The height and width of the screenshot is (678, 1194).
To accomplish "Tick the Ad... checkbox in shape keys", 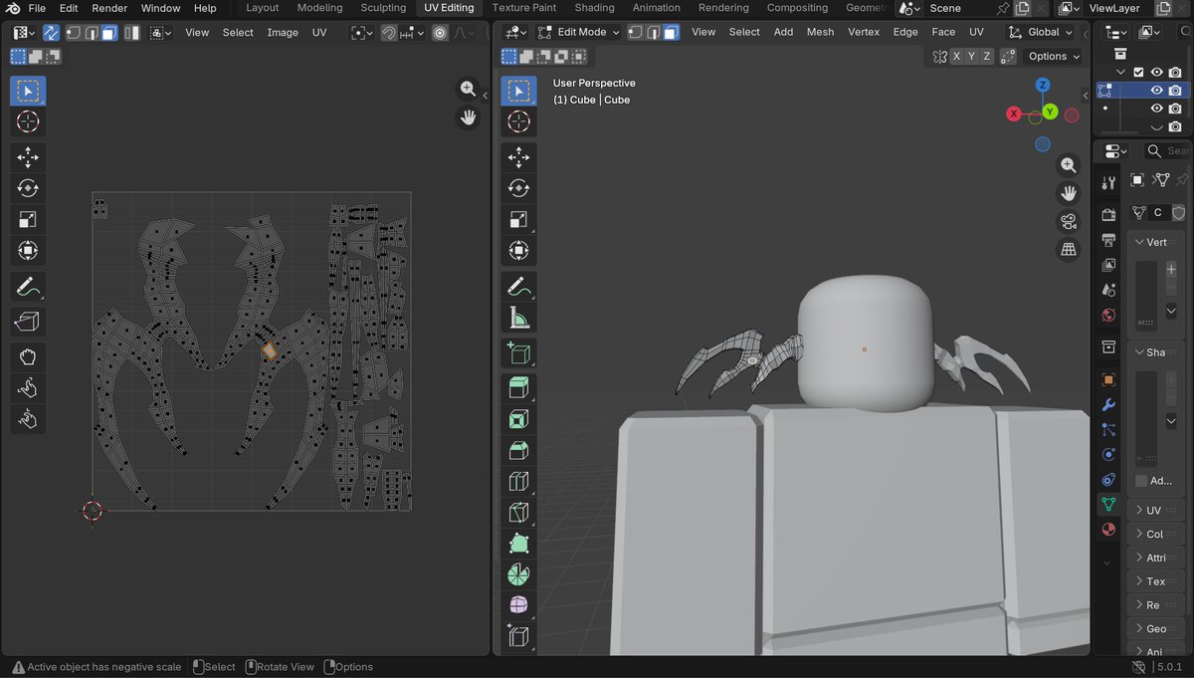I will pos(1141,481).
